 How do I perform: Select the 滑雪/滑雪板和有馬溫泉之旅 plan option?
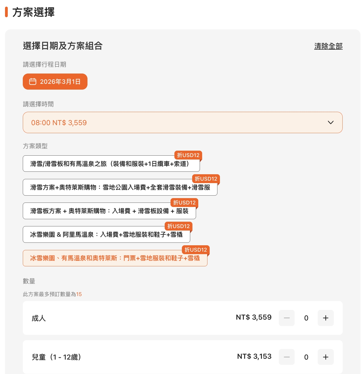tap(111, 164)
